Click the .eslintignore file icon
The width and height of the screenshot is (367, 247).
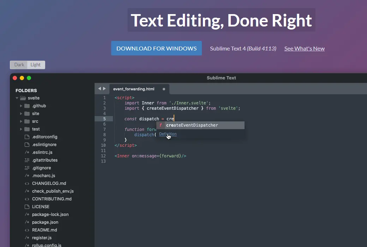[27, 145]
